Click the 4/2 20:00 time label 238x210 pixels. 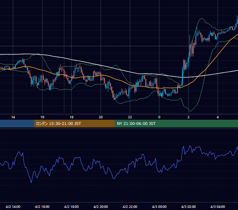pyautogui.click(x=101, y=206)
